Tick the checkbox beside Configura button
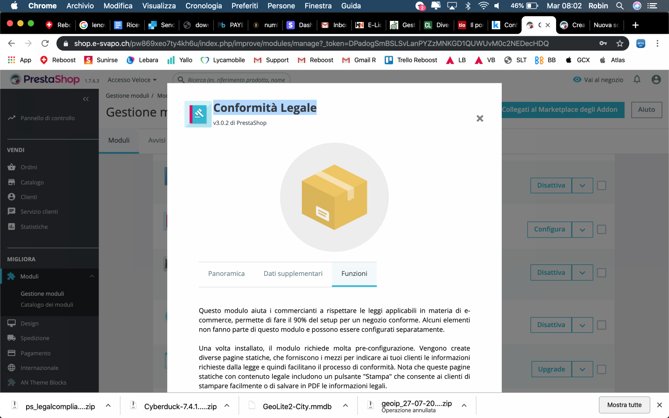This screenshot has width=669, height=418. click(x=601, y=230)
